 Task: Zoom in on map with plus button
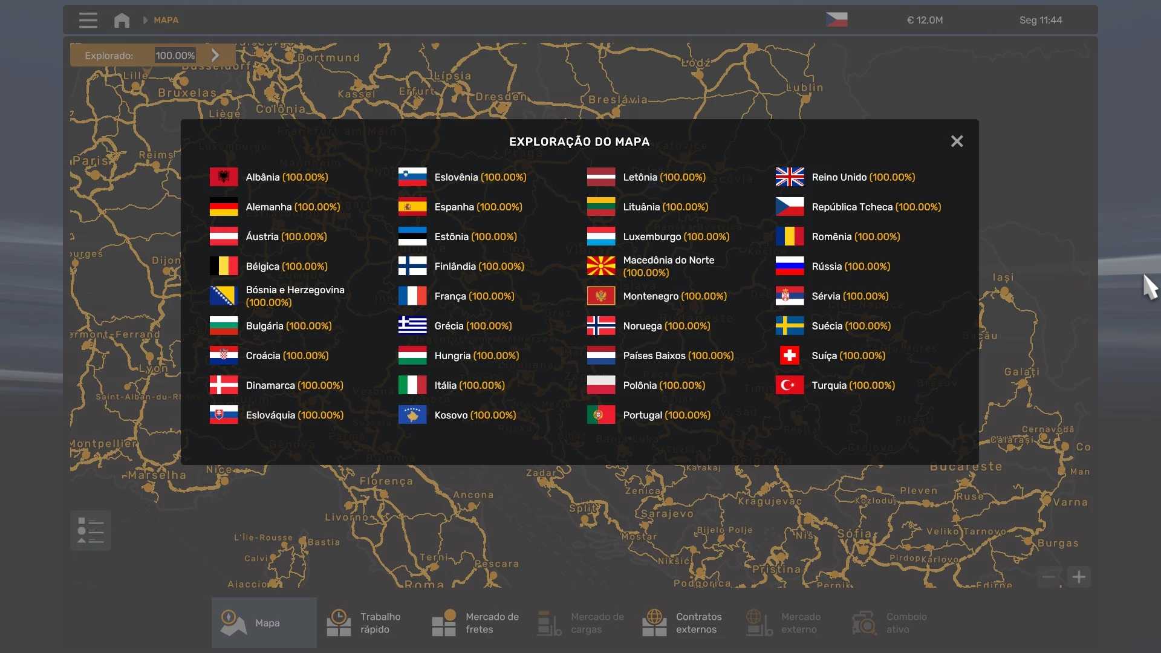(x=1079, y=577)
